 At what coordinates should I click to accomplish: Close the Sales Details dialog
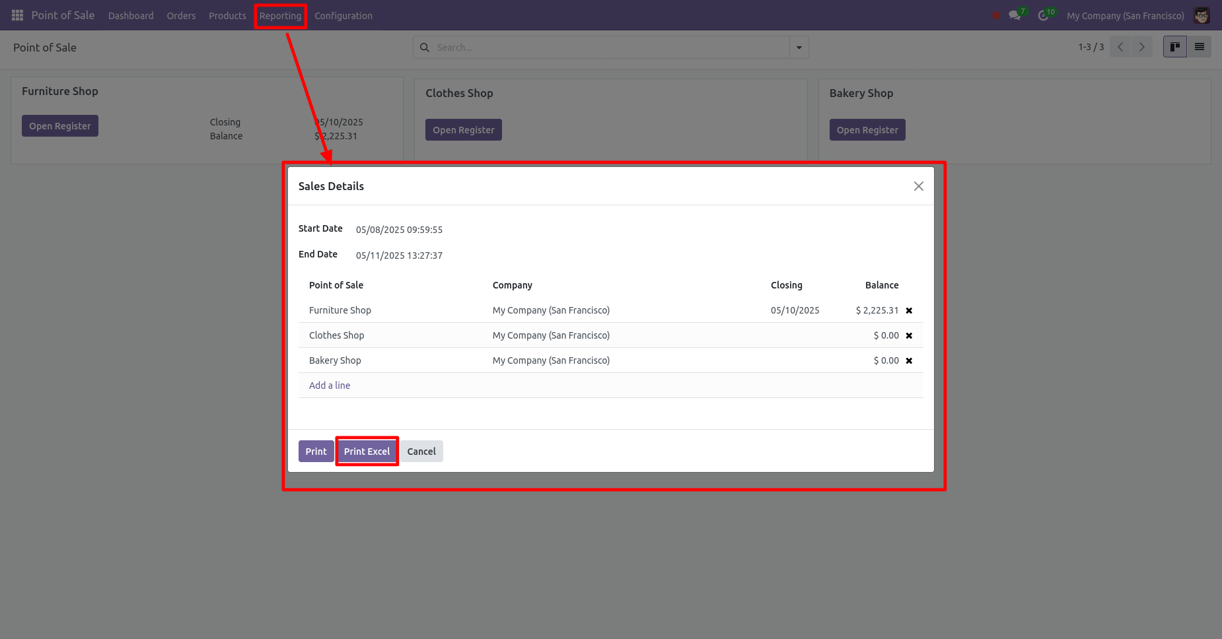(918, 186)
